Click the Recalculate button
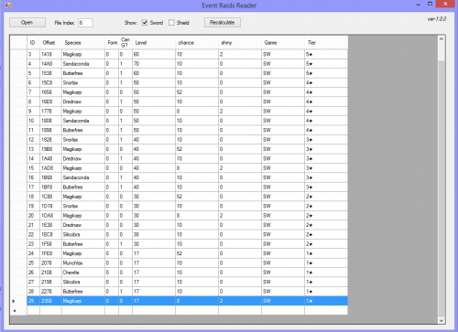 coord(223,23)
